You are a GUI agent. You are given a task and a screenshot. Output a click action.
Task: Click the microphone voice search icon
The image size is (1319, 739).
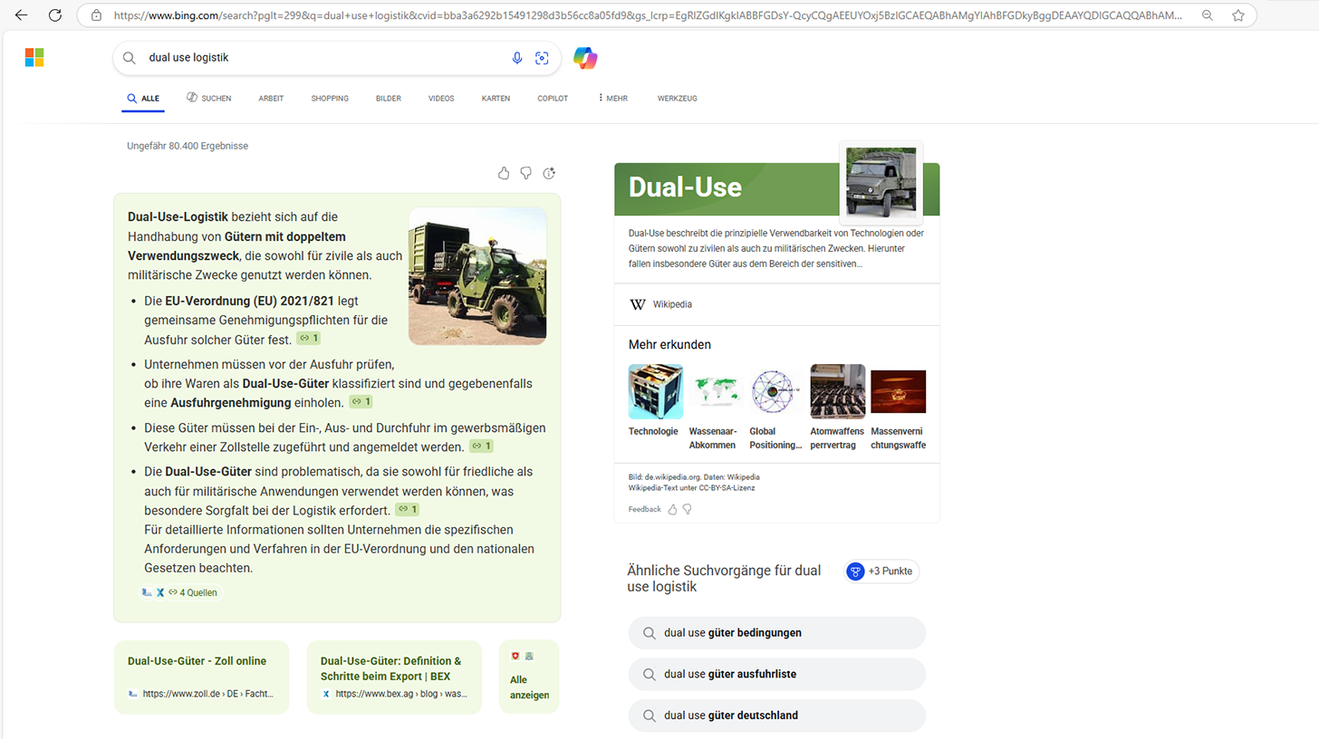pos(517,58)
